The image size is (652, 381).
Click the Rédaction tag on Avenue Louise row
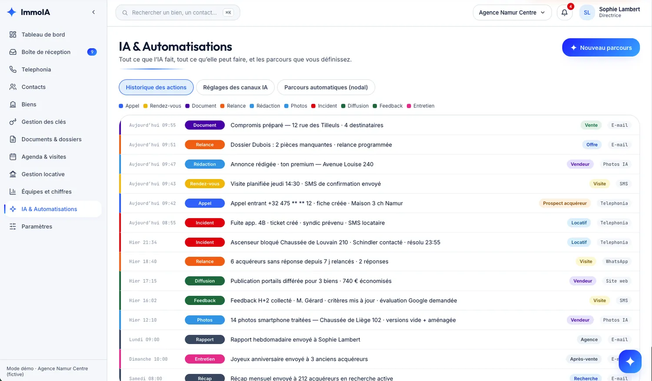click(x=205, y=164)
